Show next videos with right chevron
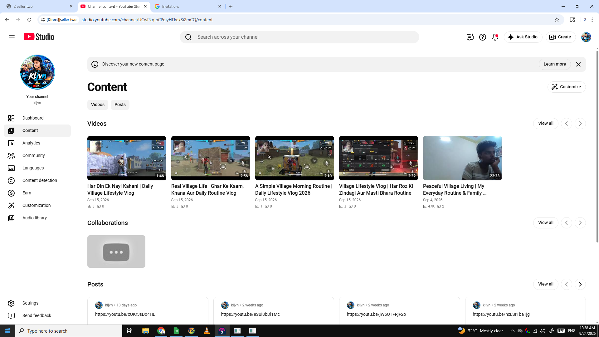This screenshot has width=599, height=337. [580, 124]
